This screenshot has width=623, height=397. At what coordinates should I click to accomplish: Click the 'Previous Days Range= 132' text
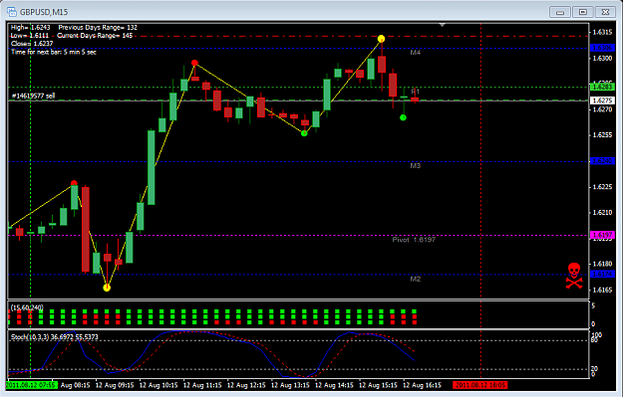[x=98, y=28]
